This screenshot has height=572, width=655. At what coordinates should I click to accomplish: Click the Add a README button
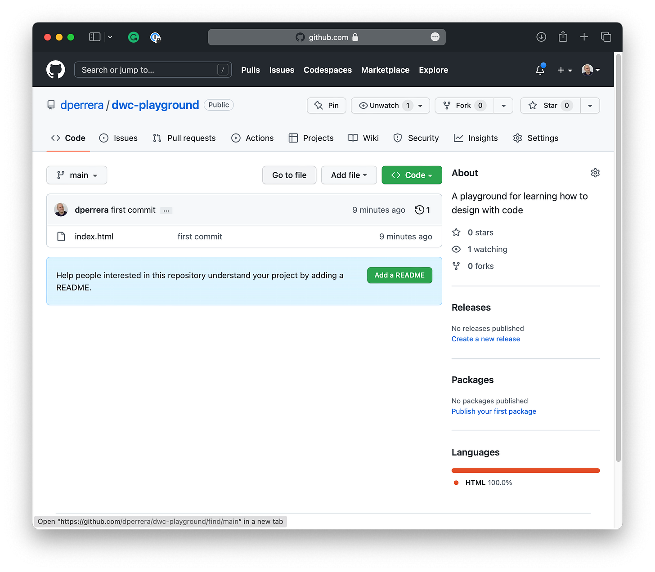click(400, 275)
